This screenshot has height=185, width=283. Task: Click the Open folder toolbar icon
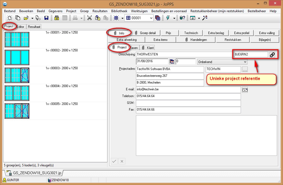click(x=26, y=18)
